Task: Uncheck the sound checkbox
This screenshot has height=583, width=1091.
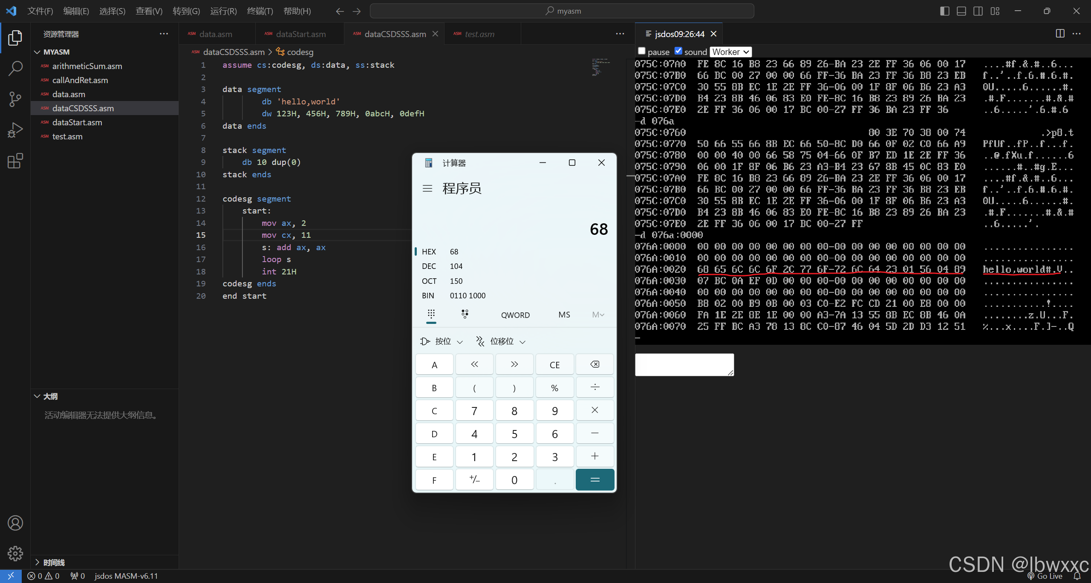Action: pyautogui.click(x=678, y=51)
